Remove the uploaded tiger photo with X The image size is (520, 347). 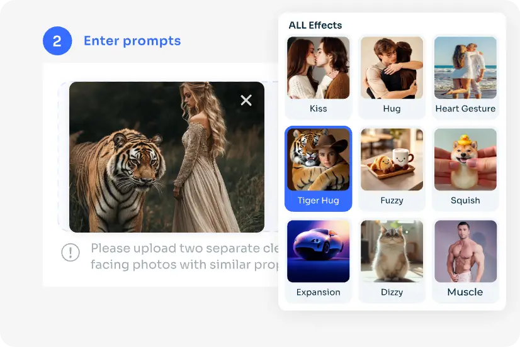[246, 100]
